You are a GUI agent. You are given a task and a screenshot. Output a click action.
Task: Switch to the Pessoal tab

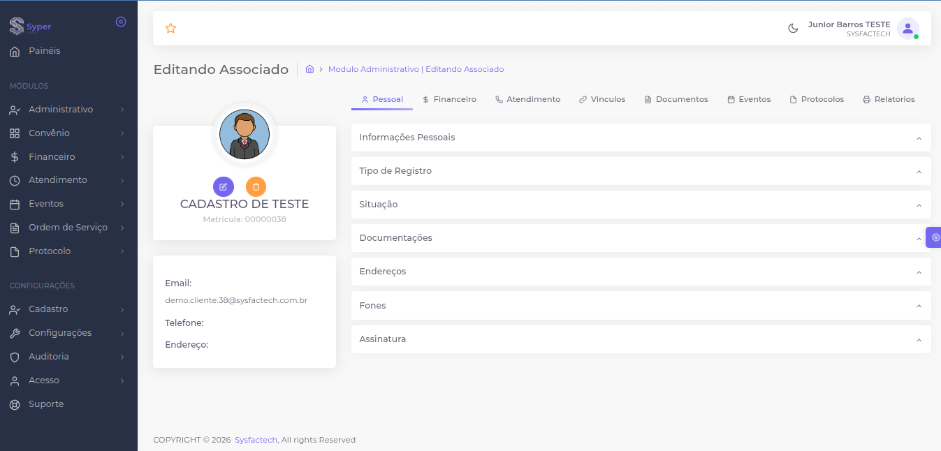[x=382, y=99]
